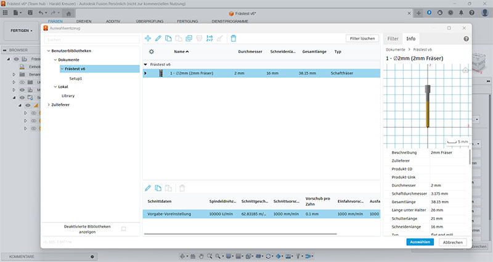This screenshot has height=262, width=493.
Task: Open the FRÄSEN ribbon tab
Action: [x=55, y=22]
